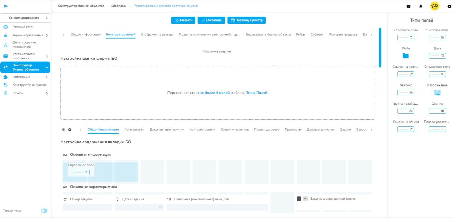
Task: Select the Строковое поле field type icon
Action: [406, 37]
